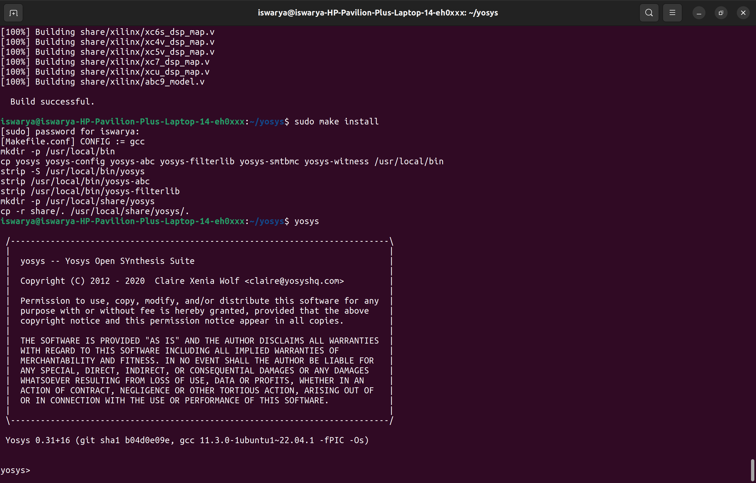The height and width of the screenshot is (483, 756).
Task: Click the '[sudo] password for iswarya:' line
Action: tap(70, 131)
